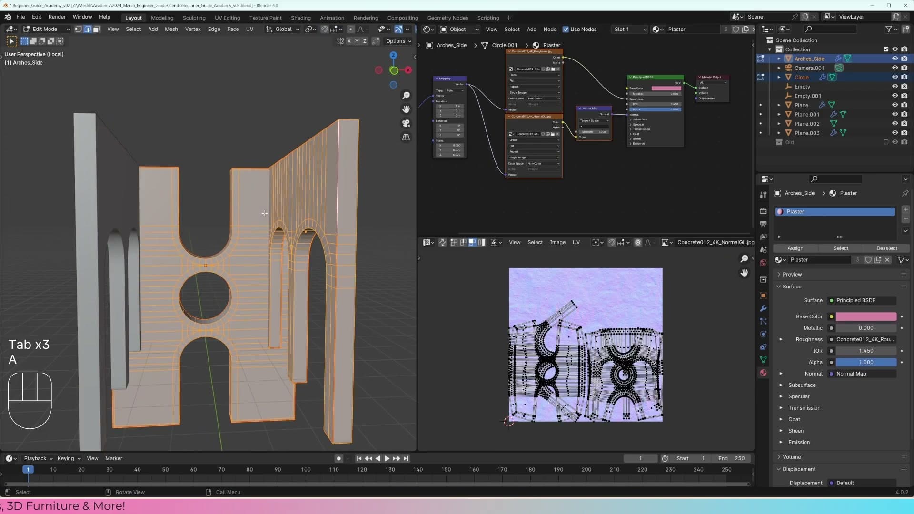The width and height of the screenshot is (914, 514).
Task: Switch to face select mode
Action: (96, 30)
